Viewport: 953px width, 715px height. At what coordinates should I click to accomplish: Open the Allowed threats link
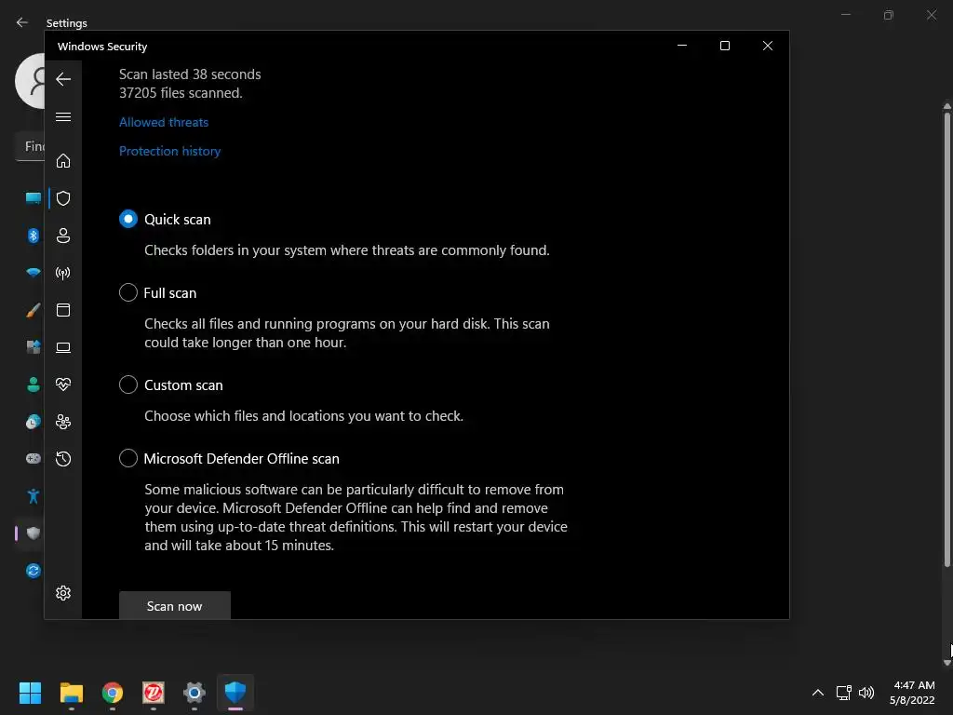164,122
